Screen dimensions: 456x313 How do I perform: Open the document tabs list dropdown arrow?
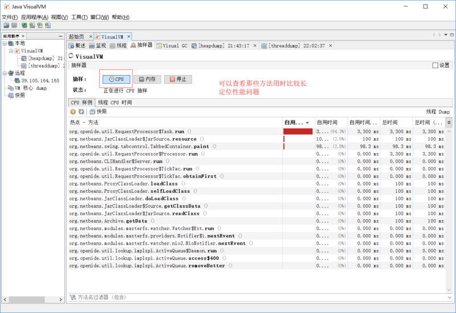point(446,35)
